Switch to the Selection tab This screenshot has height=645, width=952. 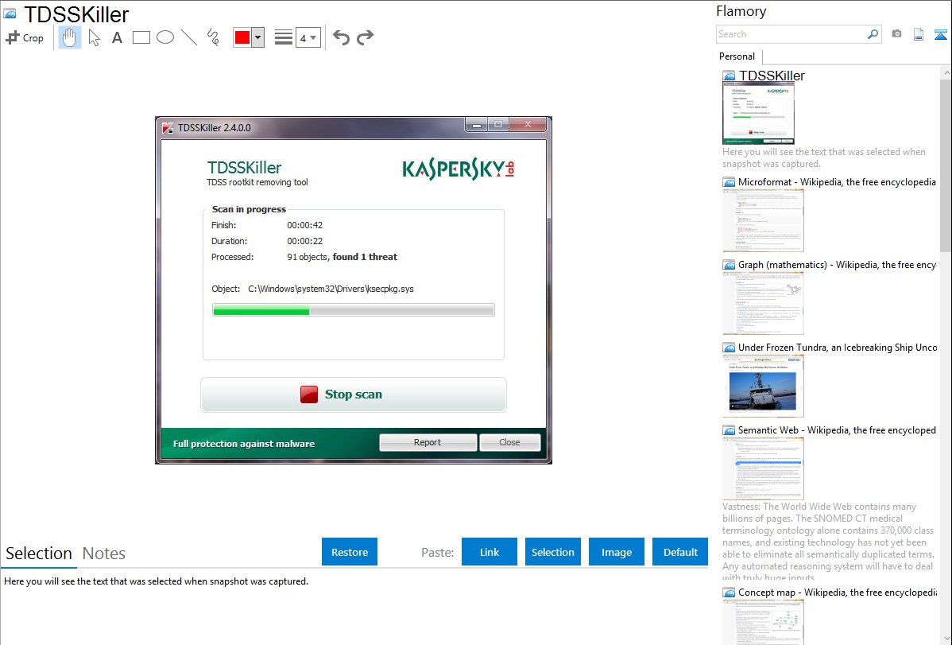(39, 554)
